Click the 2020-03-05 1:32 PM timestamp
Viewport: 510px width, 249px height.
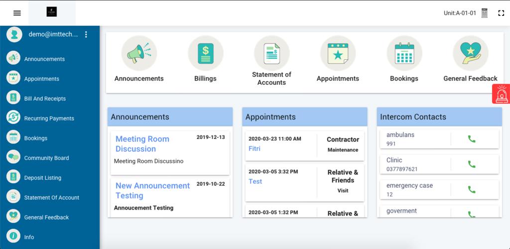[273, 213]
